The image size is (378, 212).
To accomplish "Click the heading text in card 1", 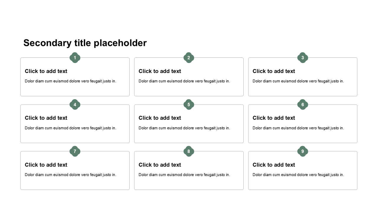I will coord(46,71).
